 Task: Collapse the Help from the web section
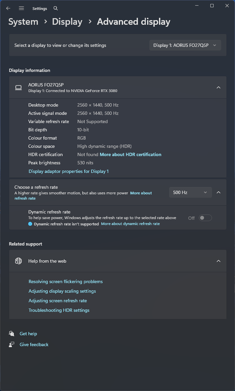(x=219, y=261)
